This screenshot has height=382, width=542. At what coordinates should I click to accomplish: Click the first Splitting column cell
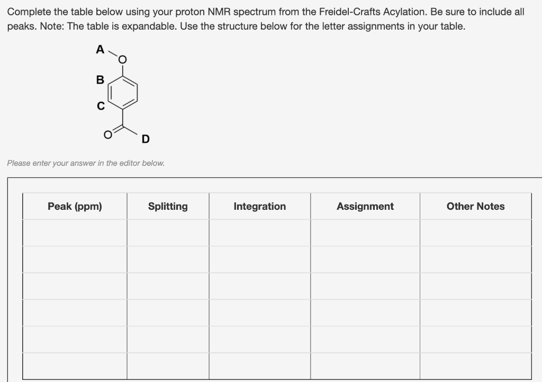pos(168,234)
